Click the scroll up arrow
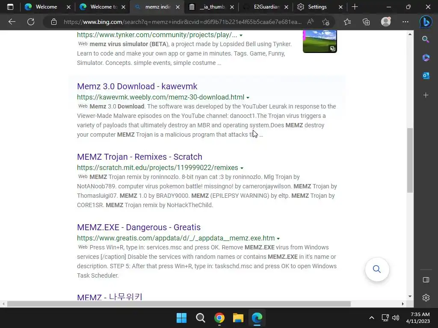 point(410,34)
